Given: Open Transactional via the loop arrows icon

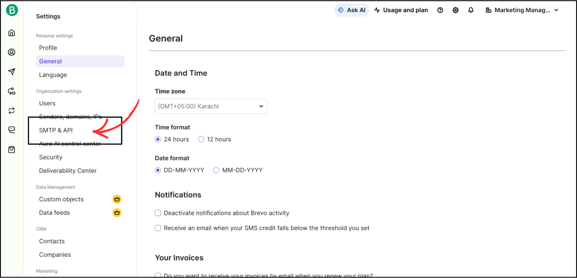Looking at the screenshot, I should pos(12,111).
